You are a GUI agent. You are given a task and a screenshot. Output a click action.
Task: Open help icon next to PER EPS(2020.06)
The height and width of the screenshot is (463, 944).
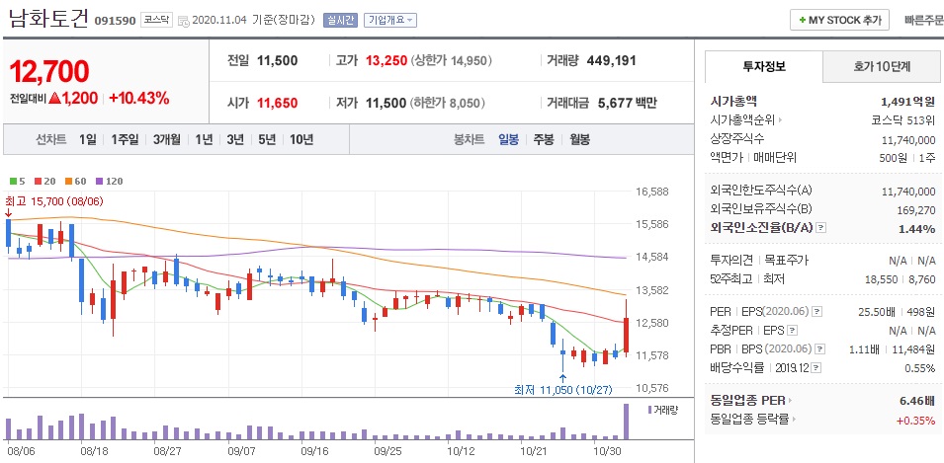pos(816,312)
